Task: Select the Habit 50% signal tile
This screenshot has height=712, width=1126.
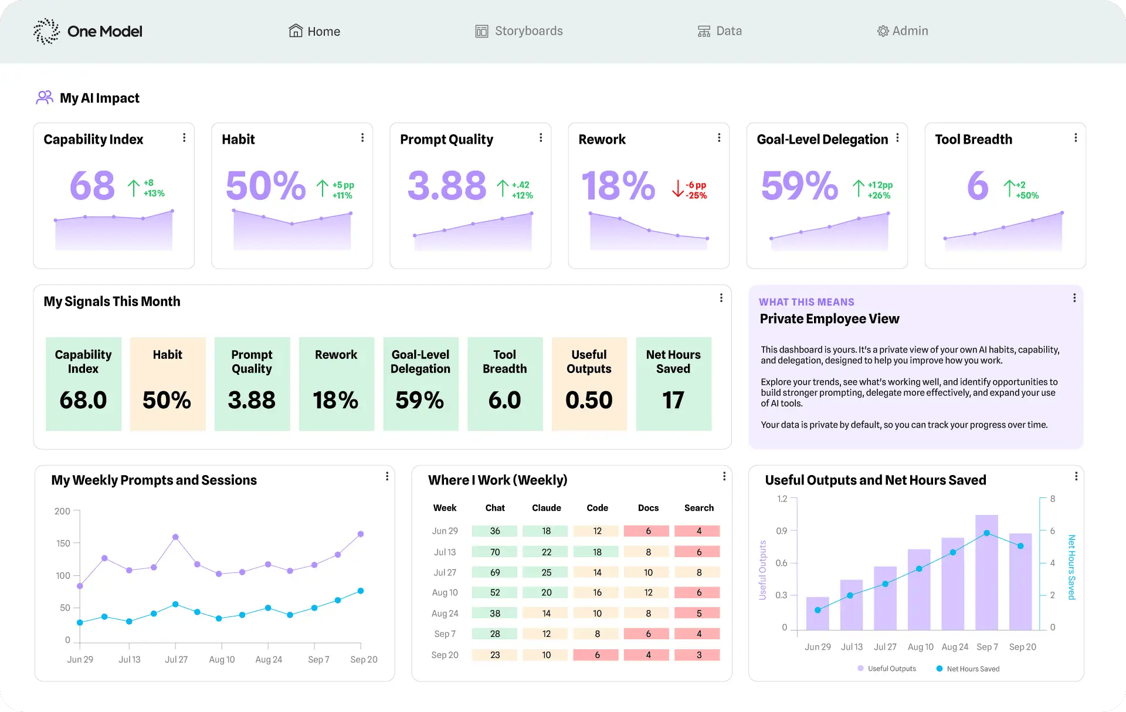Action: click(168, 384)
